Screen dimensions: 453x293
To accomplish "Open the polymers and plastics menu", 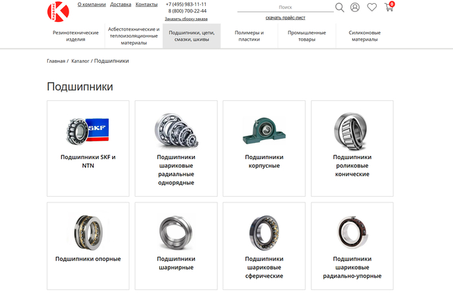I will (249, 36).
